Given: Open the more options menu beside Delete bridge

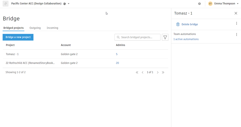Looking at the screenshot, I should pos(236,24).
